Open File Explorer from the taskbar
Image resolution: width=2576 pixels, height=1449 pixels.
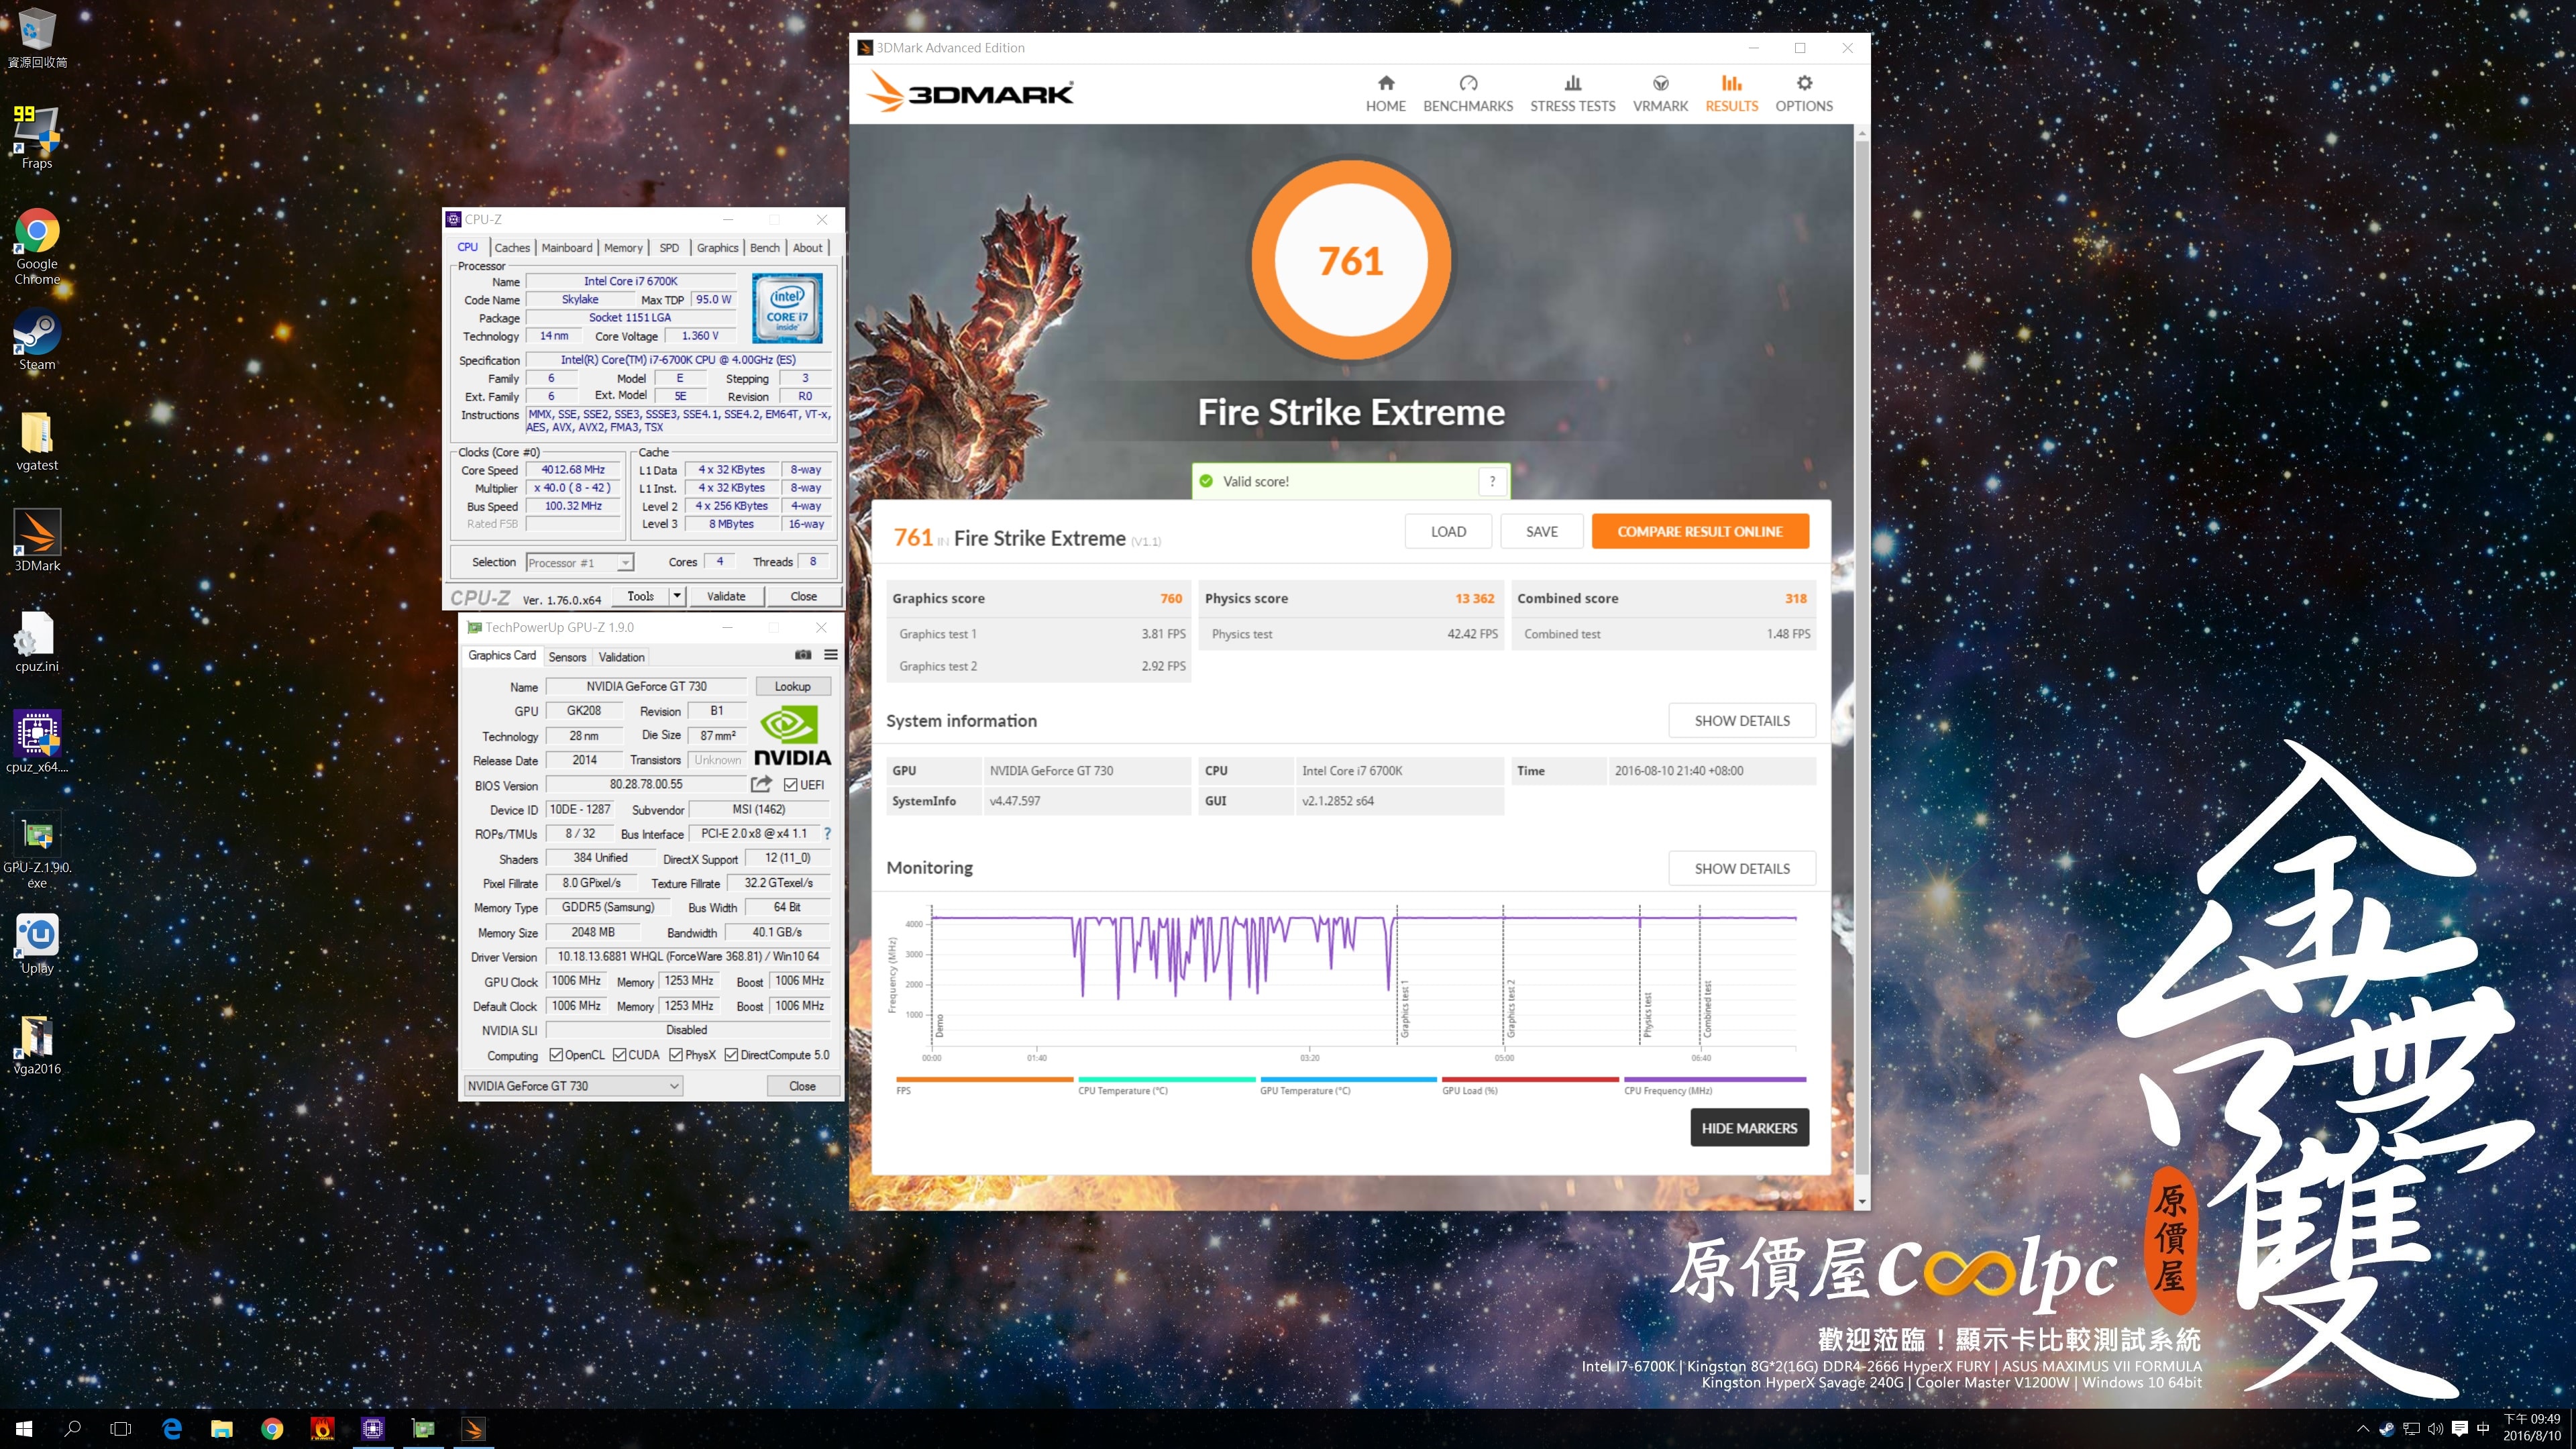(x=222, y=1428)
